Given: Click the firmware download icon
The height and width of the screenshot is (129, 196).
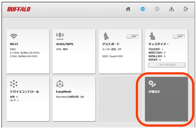Looking at the screenshot, I should point(171,9).
